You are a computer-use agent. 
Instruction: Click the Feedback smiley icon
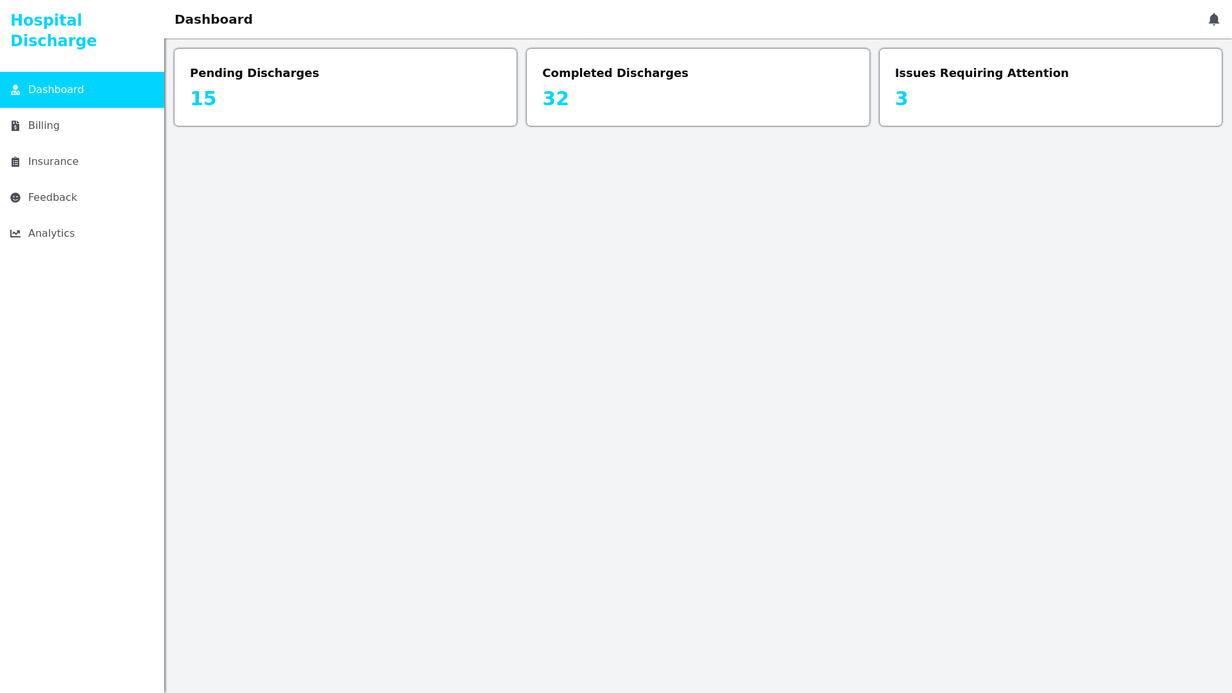[x=15, y=198]
